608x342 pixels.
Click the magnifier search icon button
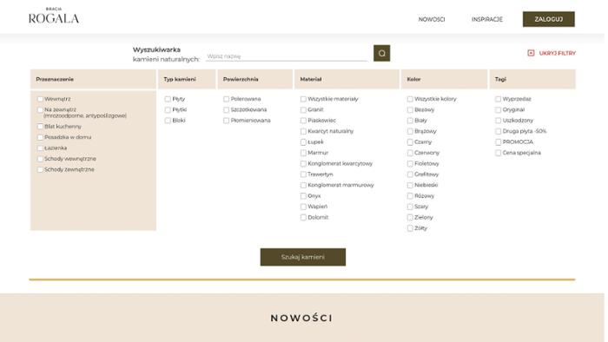pyautogui.click(x=381, y=53)
